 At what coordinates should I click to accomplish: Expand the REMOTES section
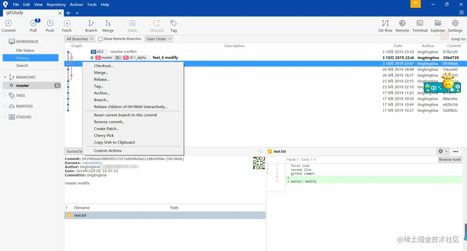5,106
